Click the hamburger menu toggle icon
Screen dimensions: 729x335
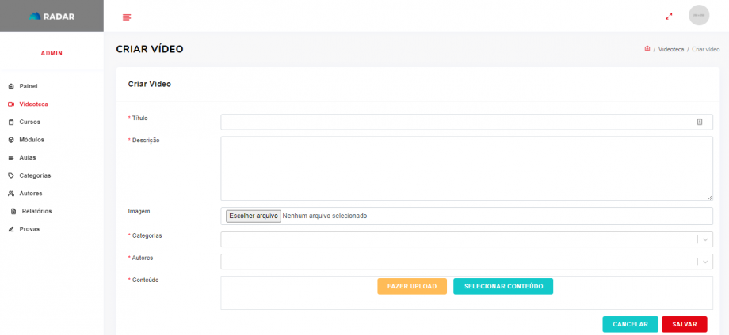(x=127, y=17)
